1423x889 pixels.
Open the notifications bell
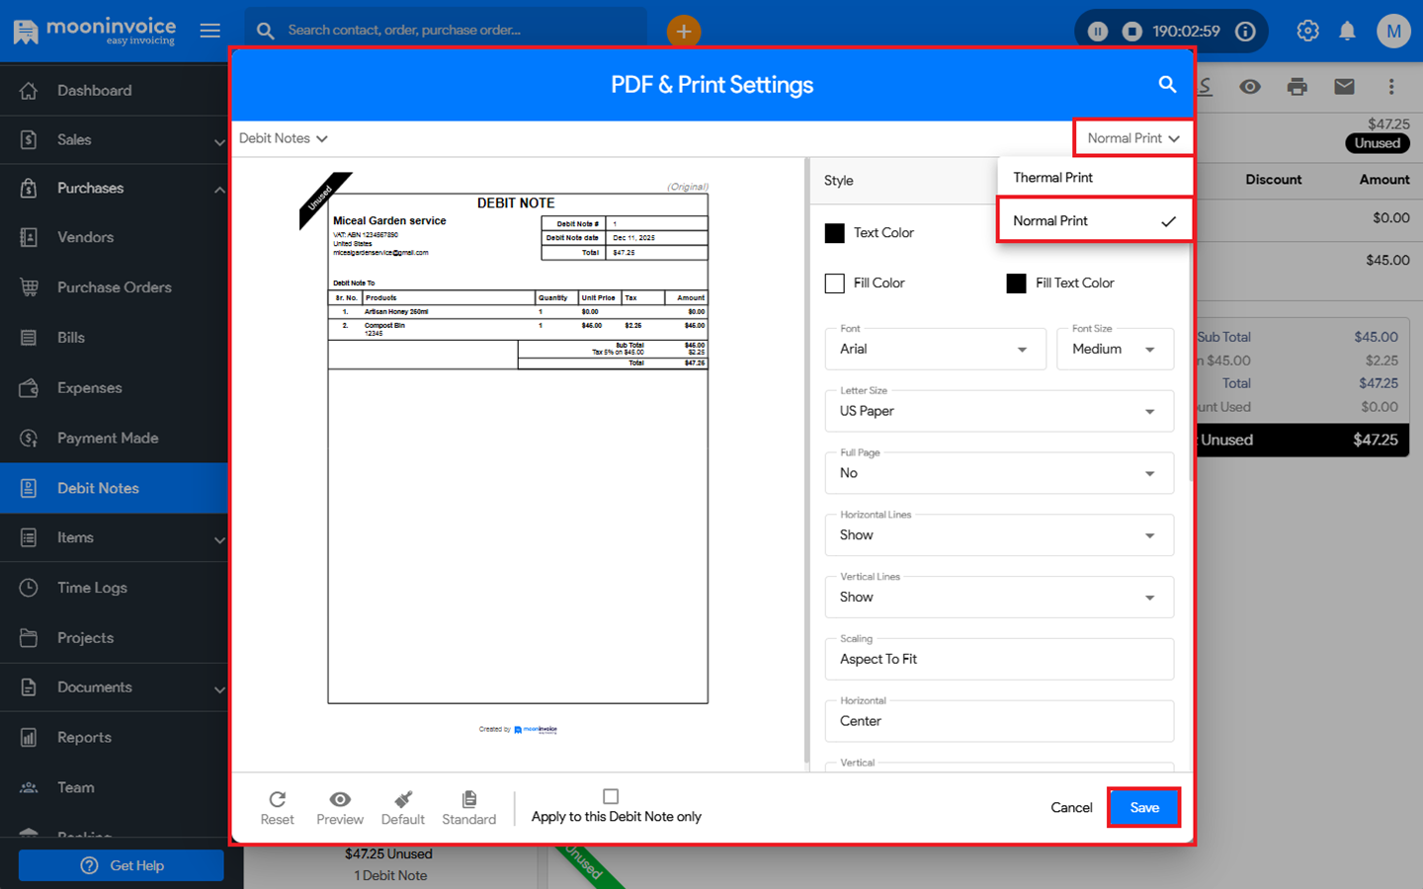(1347, 31)
